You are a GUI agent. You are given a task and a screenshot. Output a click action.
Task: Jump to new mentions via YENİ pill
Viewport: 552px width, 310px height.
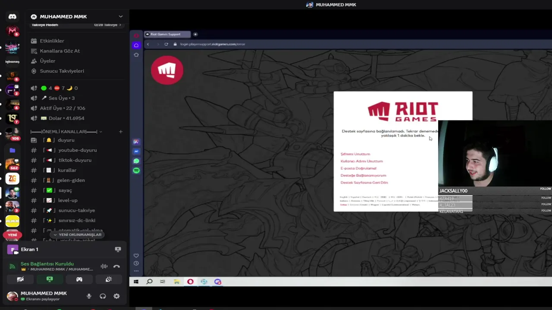click(x=12, y=235)
